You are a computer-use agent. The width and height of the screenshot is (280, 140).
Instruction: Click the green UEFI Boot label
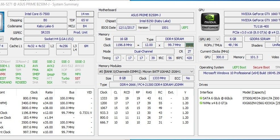click(239, 67)
